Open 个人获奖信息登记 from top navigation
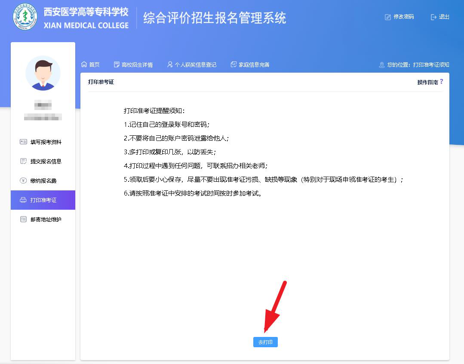 point(195,65)
